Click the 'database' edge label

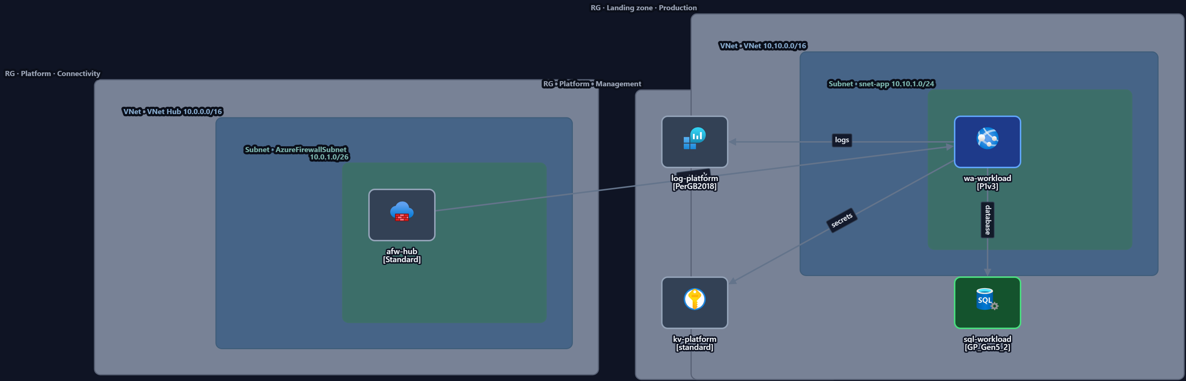987,220
